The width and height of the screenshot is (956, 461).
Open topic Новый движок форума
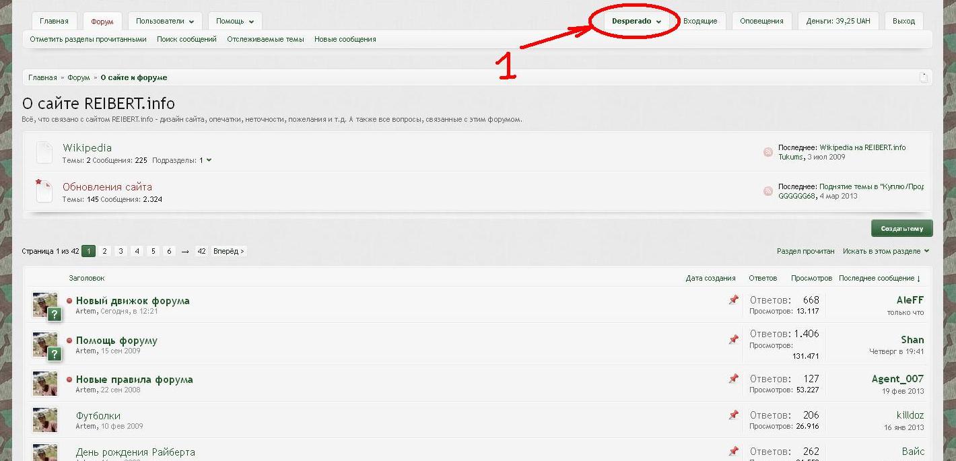pos(133,301)
